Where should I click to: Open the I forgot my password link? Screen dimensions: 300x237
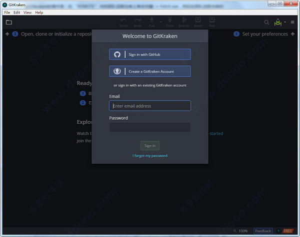(x=150, y=156)
